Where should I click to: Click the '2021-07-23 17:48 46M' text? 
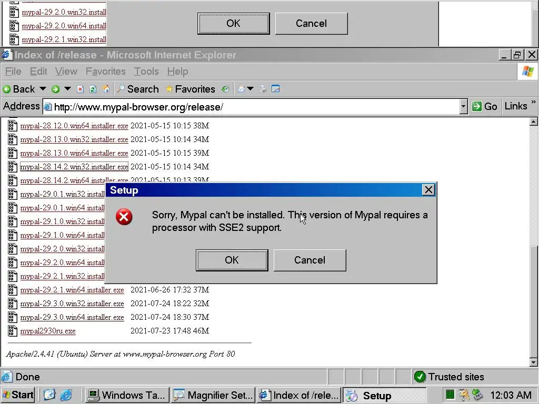tap(170, 331)
